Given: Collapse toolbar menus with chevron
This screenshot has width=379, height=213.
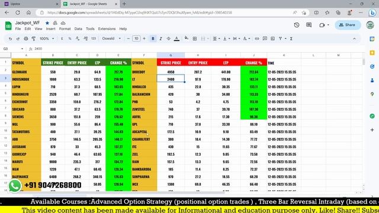Looking at the screenshot, I should 354,38.
